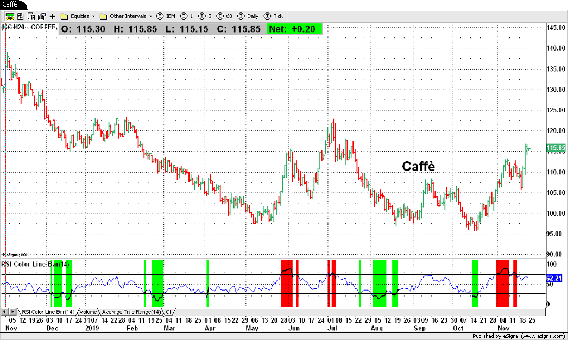Screen dimensions: 568x340
Task: Click the black plus crosshair icon
Action: click(x=53, y=16)
